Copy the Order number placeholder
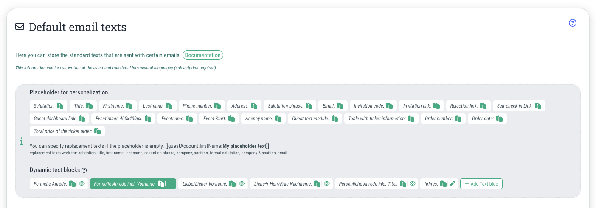The width and height of the screenshot is (596, 208). tap(458, 119)
